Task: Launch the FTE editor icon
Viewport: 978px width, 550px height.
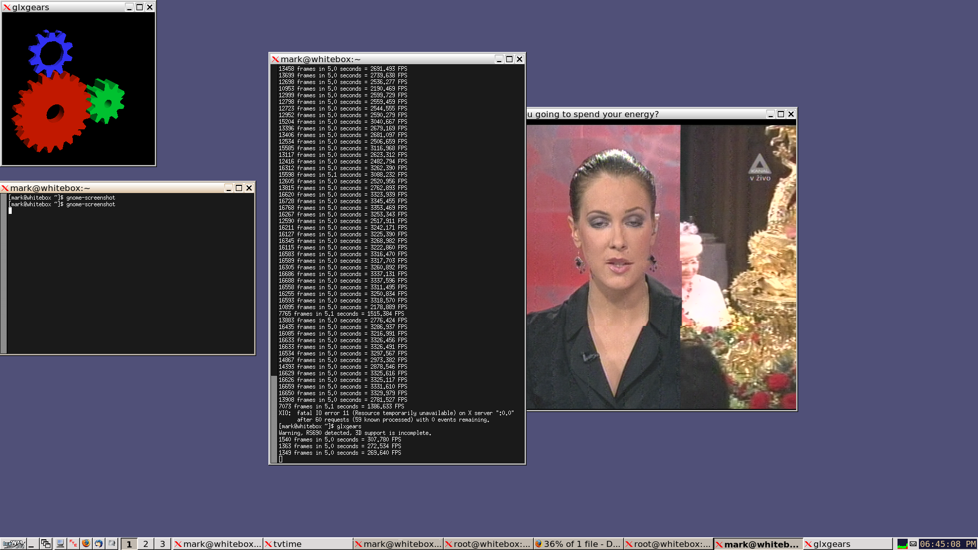Action: click(73, 544)
